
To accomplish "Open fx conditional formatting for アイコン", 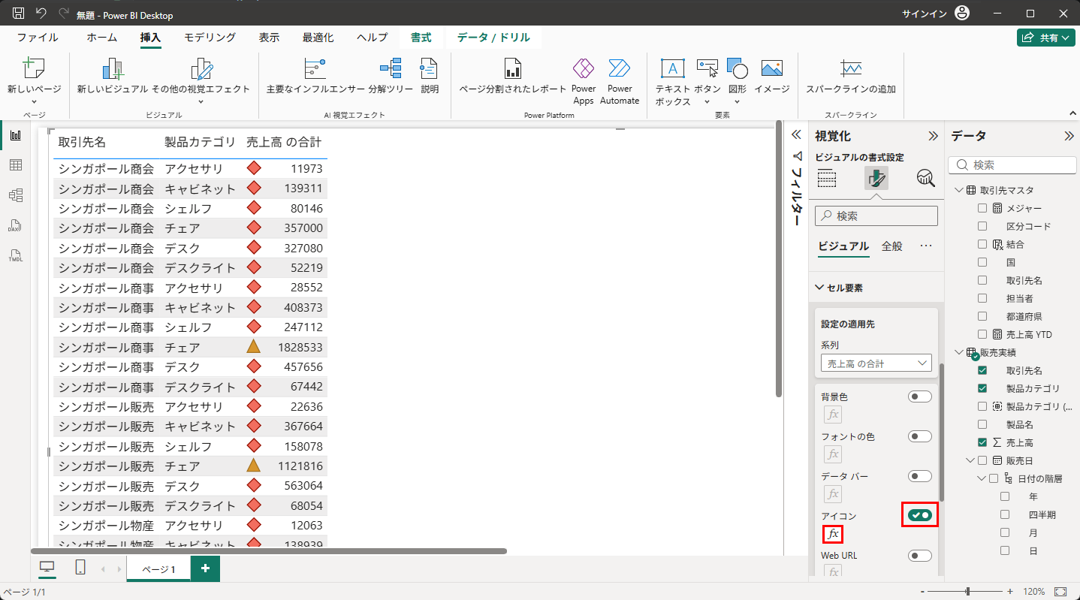I will pos(833,534).
